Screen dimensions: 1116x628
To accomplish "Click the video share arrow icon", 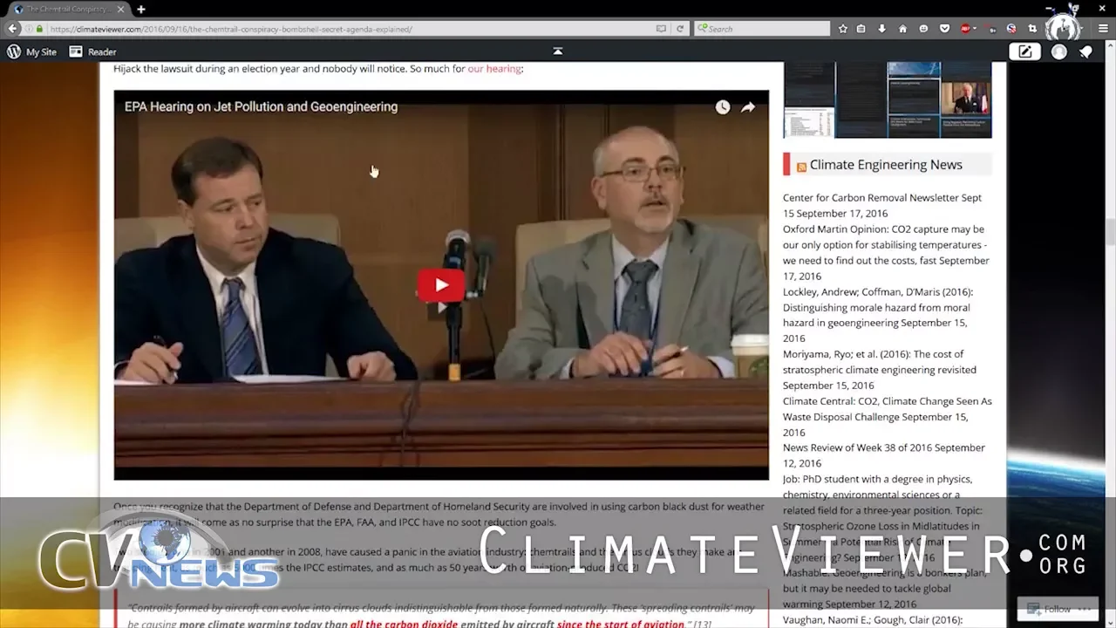I will [x=748, y=107].
